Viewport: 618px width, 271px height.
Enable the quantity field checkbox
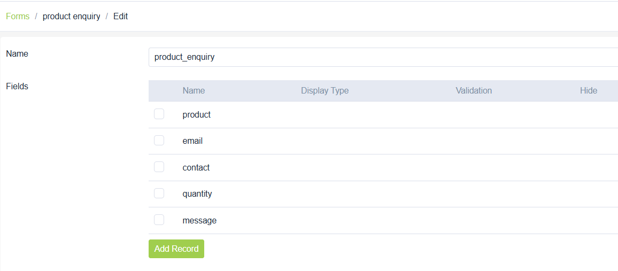159,193
